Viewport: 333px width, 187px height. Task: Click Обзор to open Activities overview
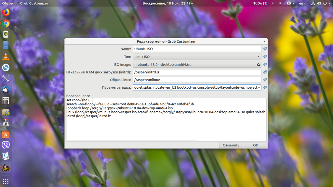pos(7,3)
